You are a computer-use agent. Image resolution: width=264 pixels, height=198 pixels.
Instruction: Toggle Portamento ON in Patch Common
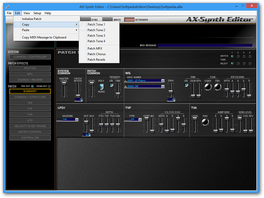tap(111, 85)
